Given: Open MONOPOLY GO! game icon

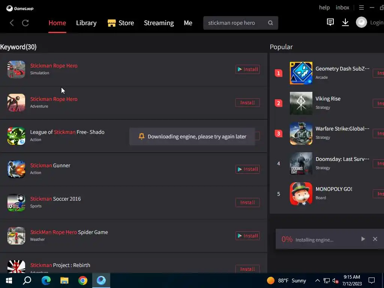Looking at the screenshot, I should tap(301, 194).
